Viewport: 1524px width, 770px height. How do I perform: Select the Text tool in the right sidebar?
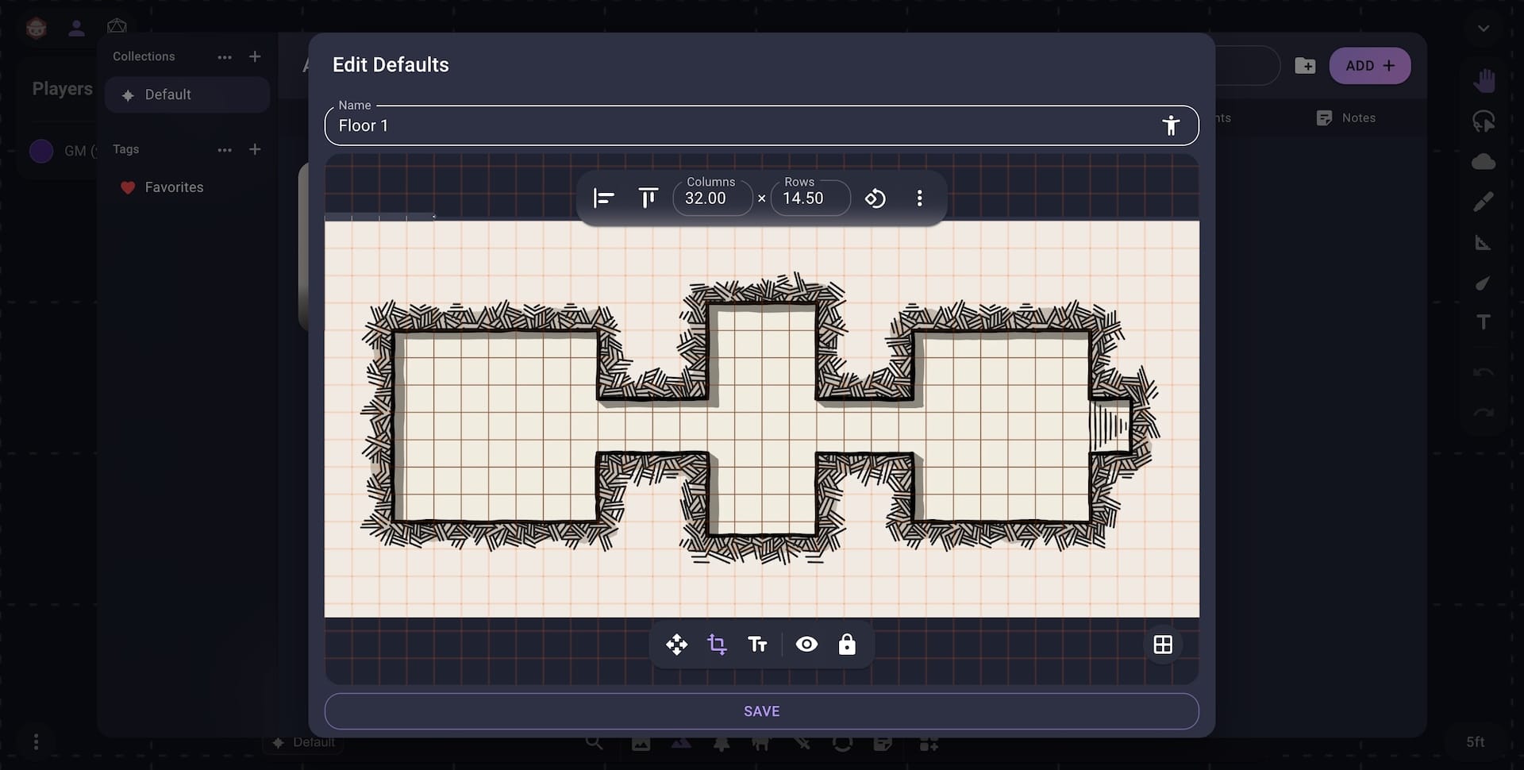1484,321
